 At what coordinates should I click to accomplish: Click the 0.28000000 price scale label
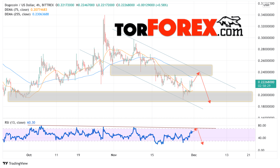[266, 49]
